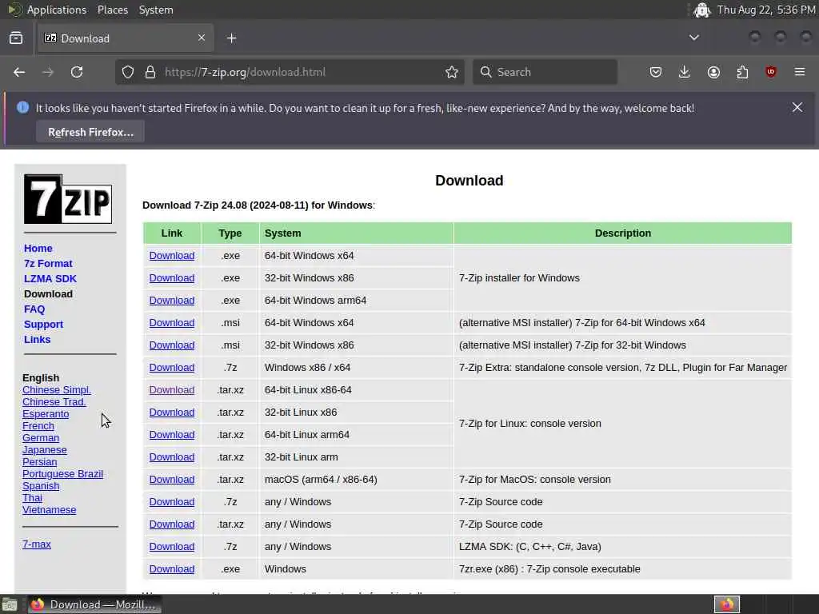Switch language to Vietnamese

pos(49,510)
